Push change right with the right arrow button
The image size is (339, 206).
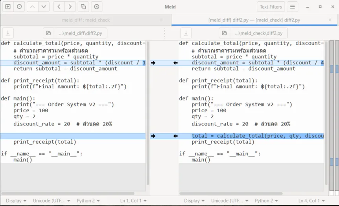click(x=70, y=7)
